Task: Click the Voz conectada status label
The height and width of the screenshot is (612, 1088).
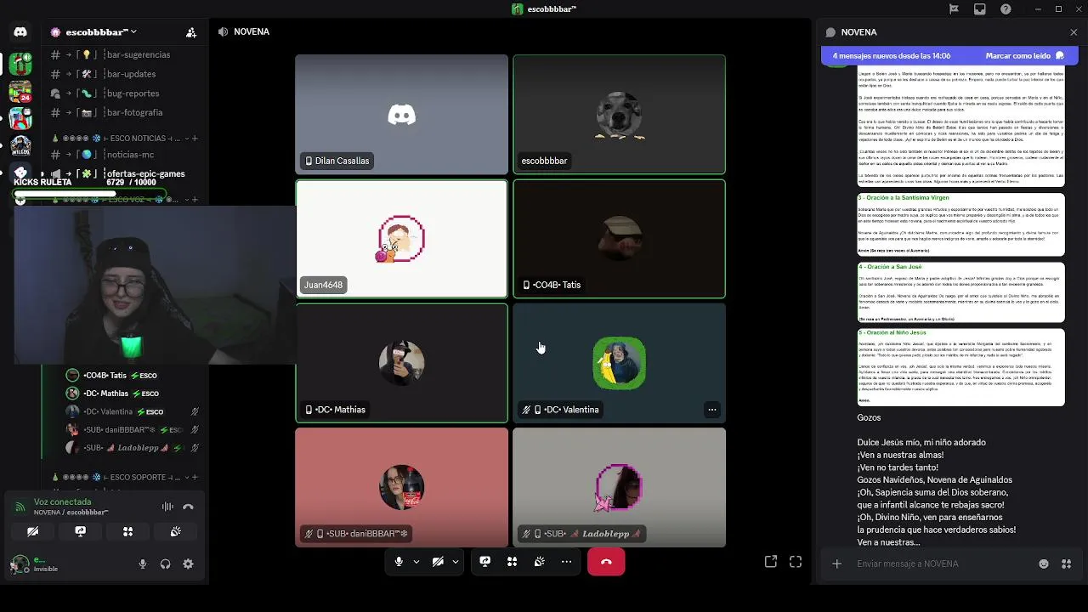Action: tap(62, 501)
